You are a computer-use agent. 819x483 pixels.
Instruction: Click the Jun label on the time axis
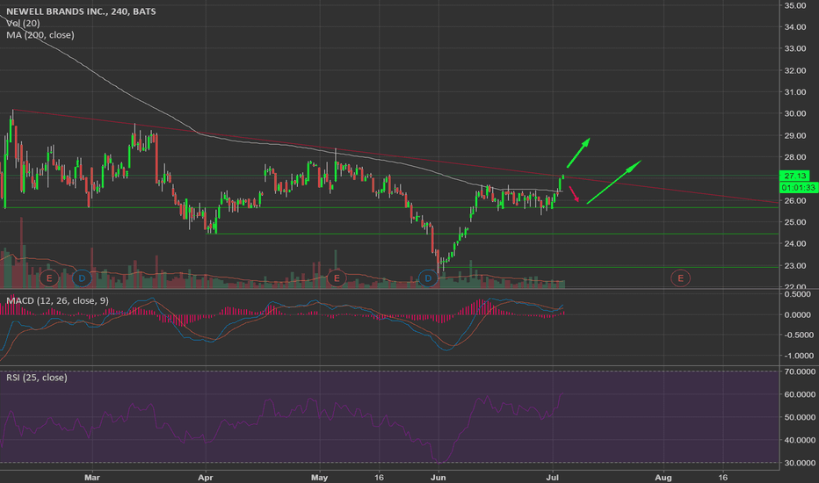point(438,477)
